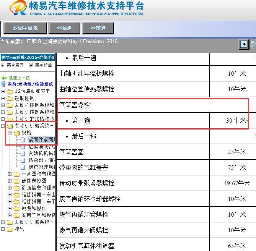Click the 专用工具和设备 folder icon

click(16, 215)
